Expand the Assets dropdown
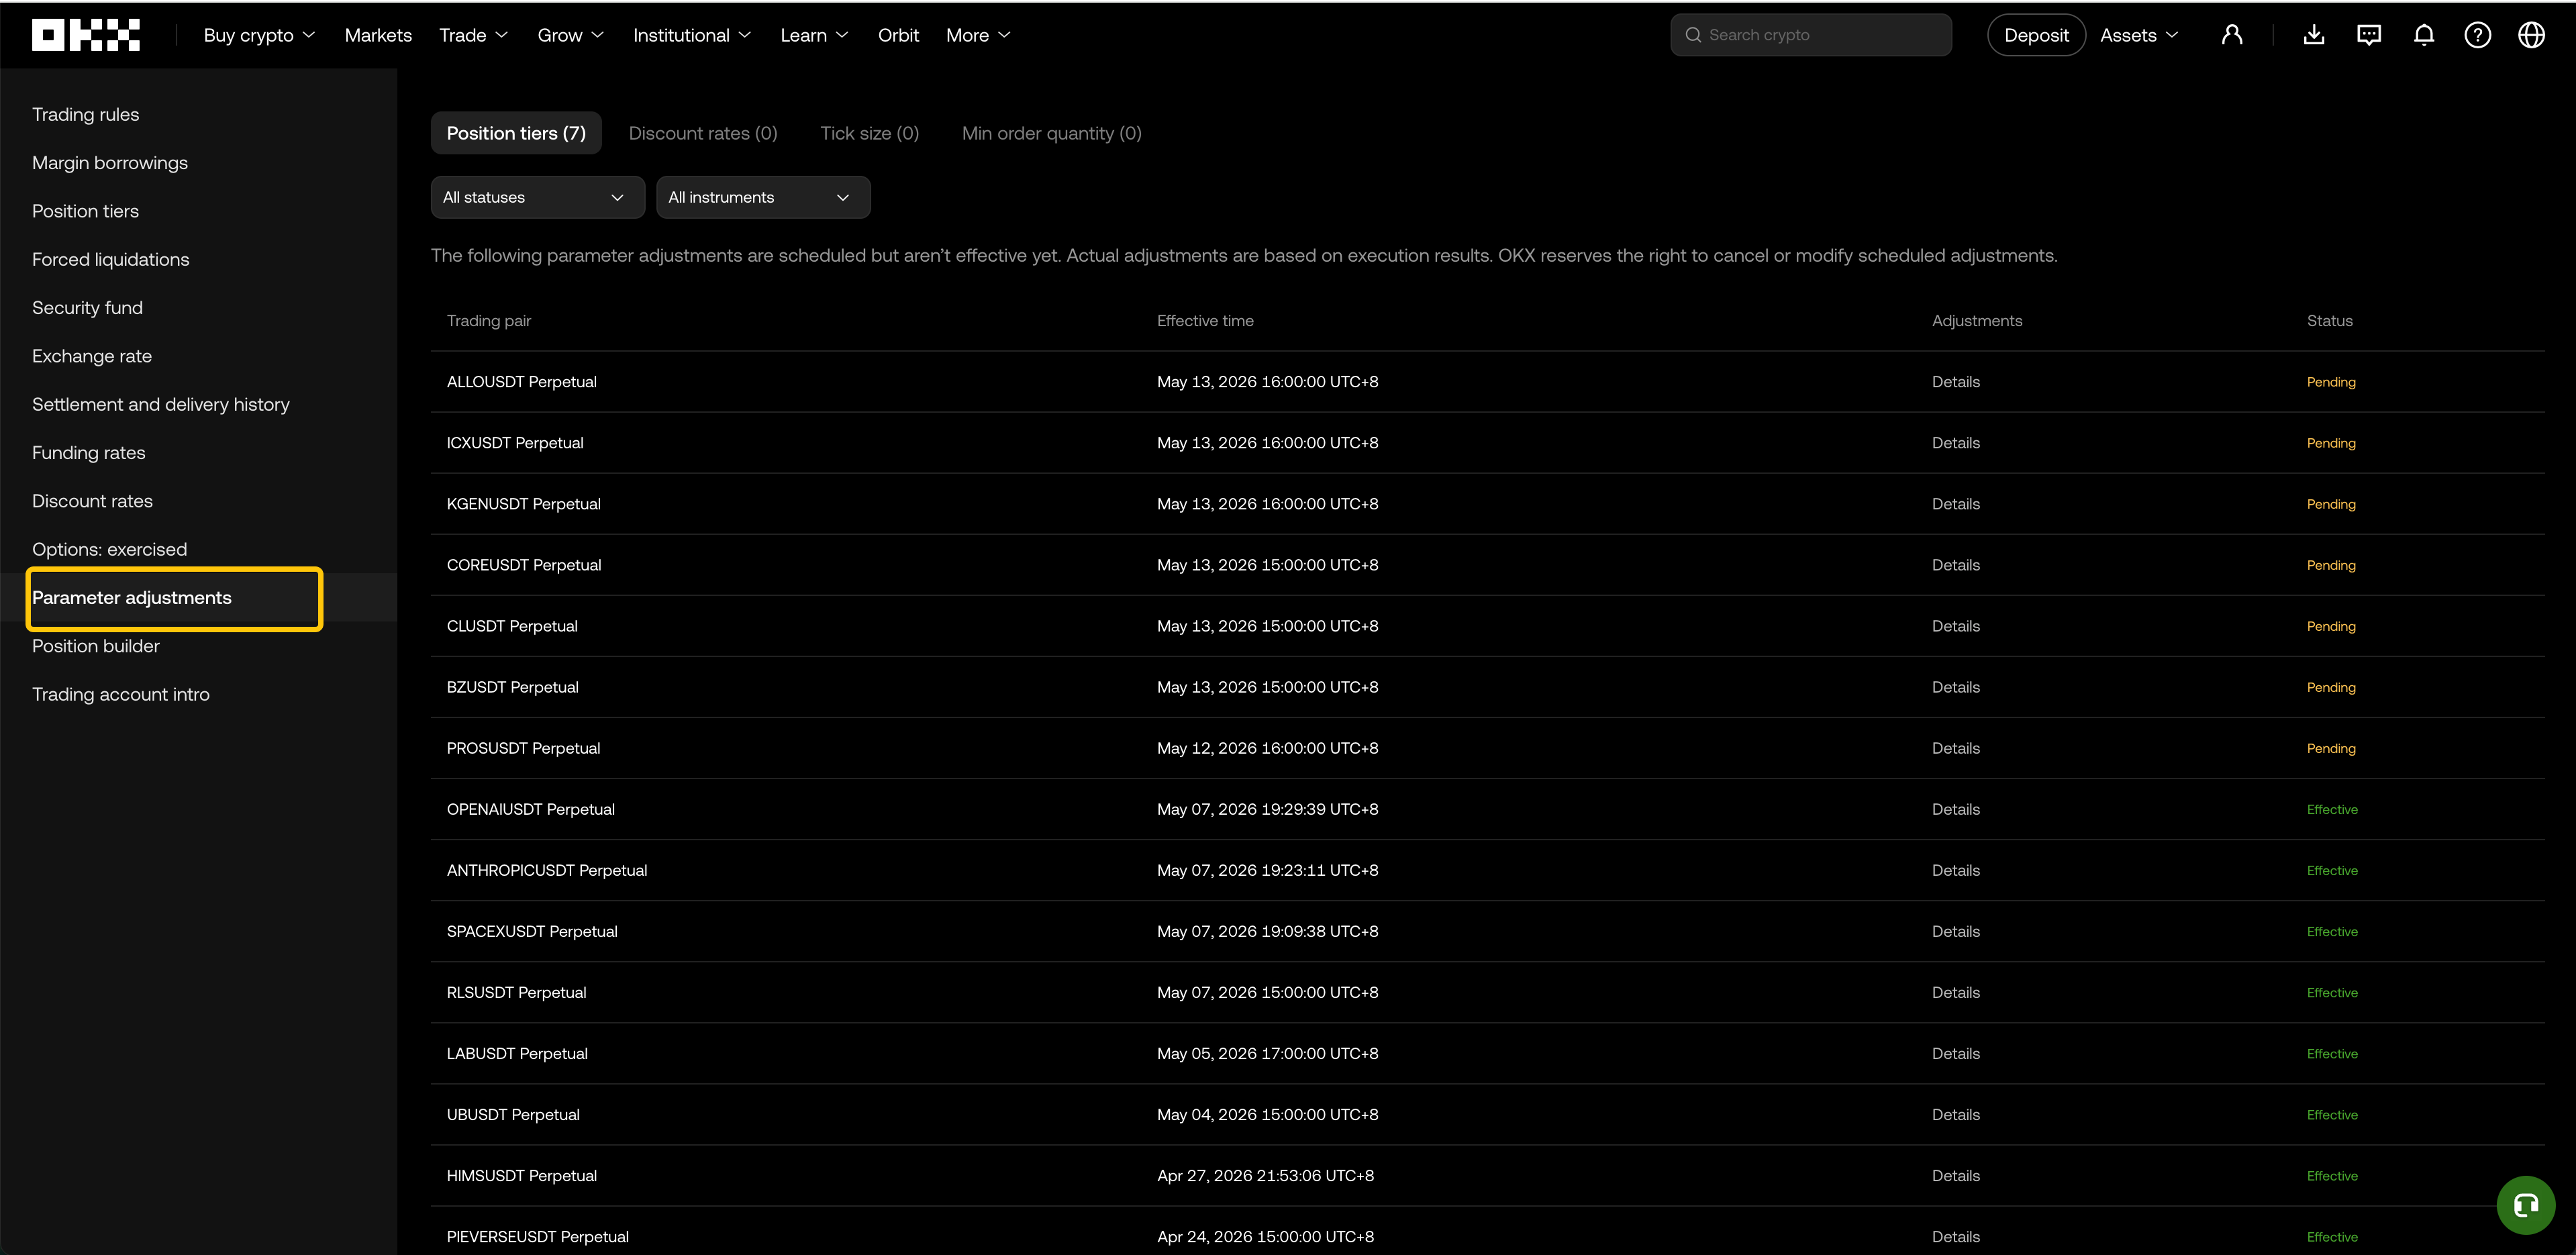The height and width of the screenshot is (1255, 2576). click(2139, 35)
